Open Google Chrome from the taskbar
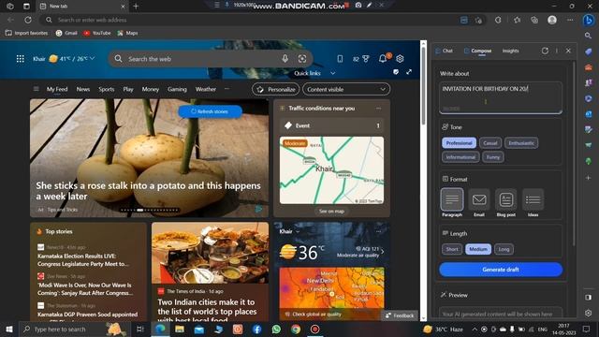The width and height of the screenshot is (599, 337). [x=296, y=329]
